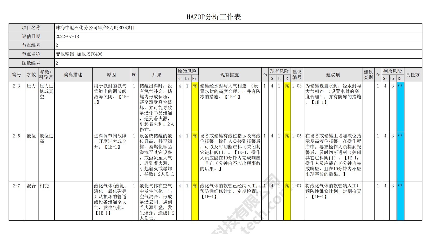Click the "F0" column header
Image resolution: width=430 pixels, height=234 pixels.
tap(134, 75)
